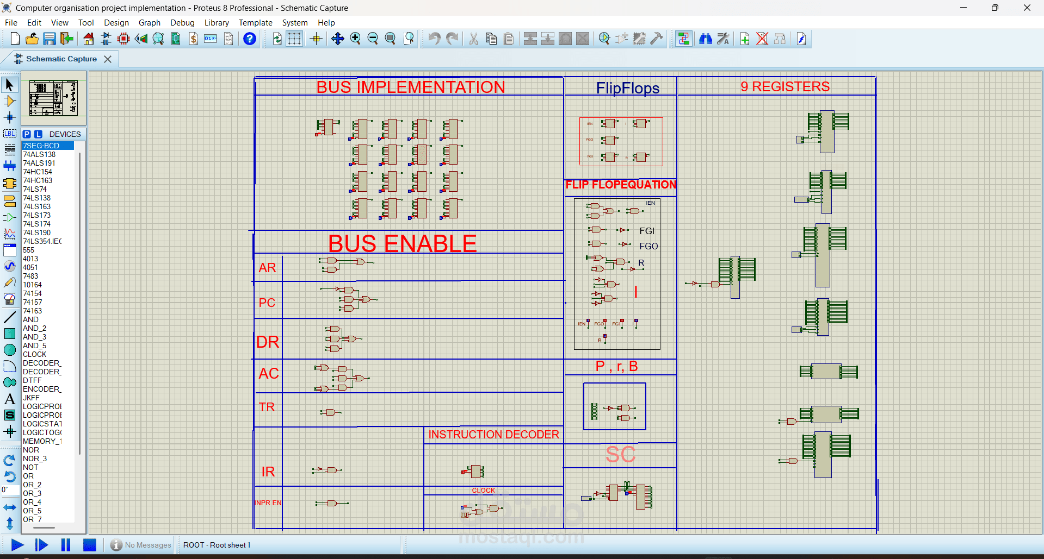This screenshot has width=1044, height=559.
Task: Click the Zoom In magnifier
Action: pos(355,39)
